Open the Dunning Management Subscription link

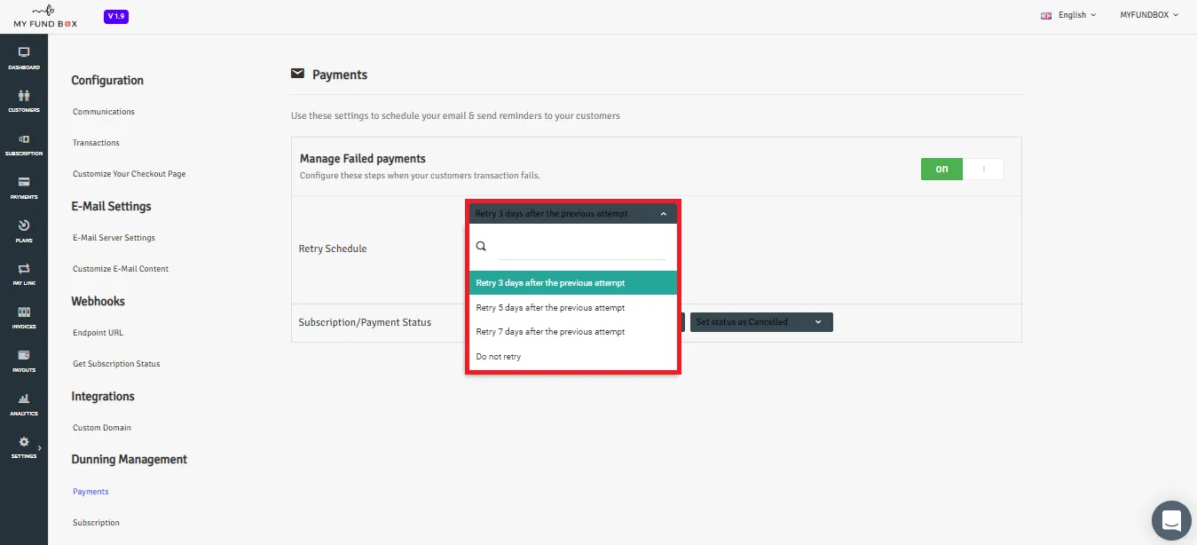point(96,523)
